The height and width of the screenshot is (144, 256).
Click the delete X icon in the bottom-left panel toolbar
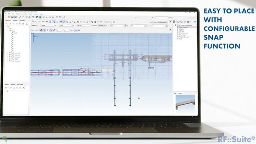pyautogui.click(x=24, y=88)
